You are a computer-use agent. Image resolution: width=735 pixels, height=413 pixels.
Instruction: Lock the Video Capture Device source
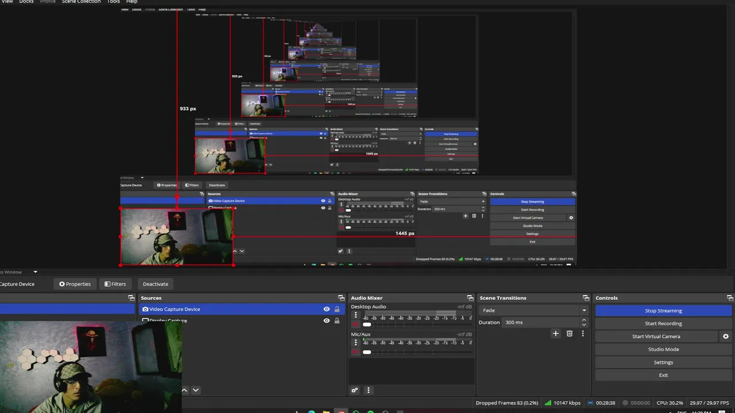[x=337, y=309]
